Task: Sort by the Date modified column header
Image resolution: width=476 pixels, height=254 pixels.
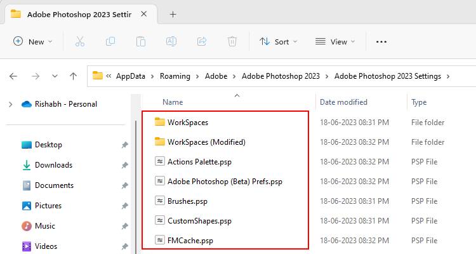Action: [x=343, y=102]
